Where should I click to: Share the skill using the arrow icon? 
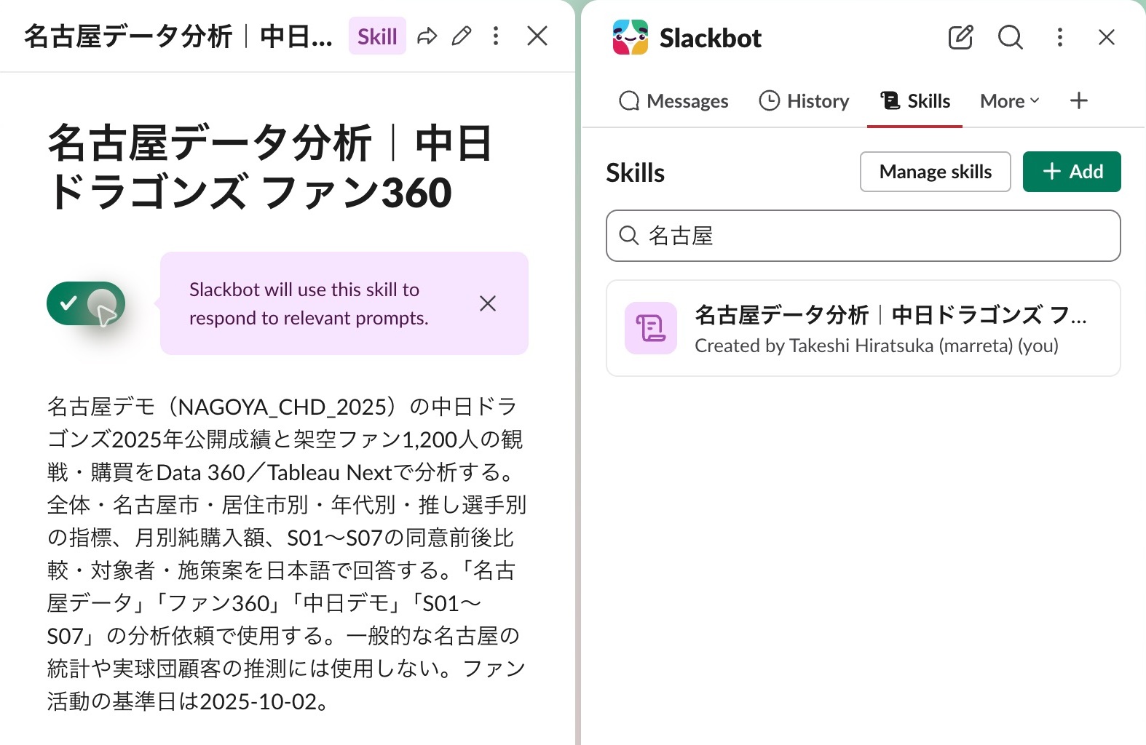tap(427, 36)
